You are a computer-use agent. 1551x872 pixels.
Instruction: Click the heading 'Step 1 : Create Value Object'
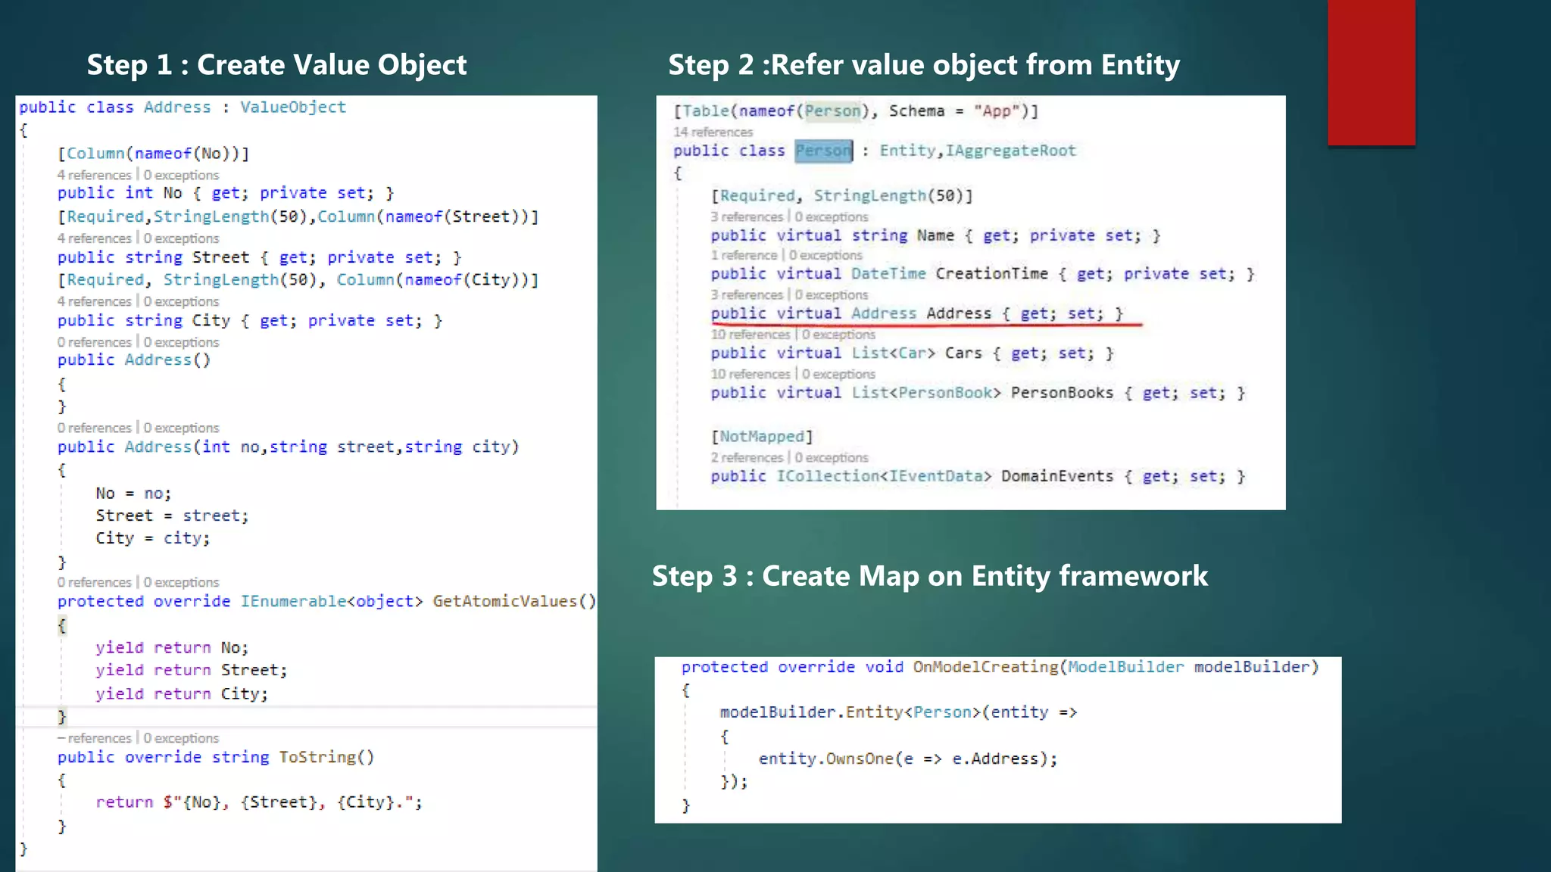pos(276,65)
